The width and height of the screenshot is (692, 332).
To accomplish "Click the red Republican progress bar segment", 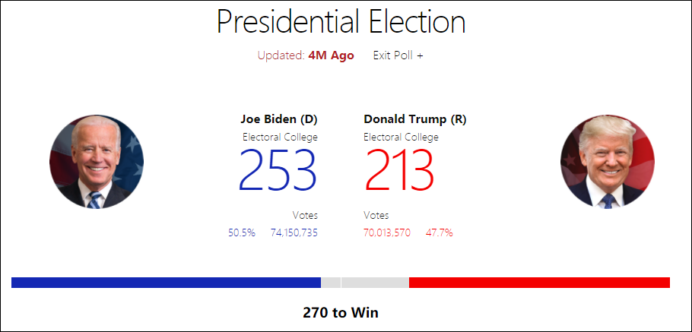I will [539, 283].
